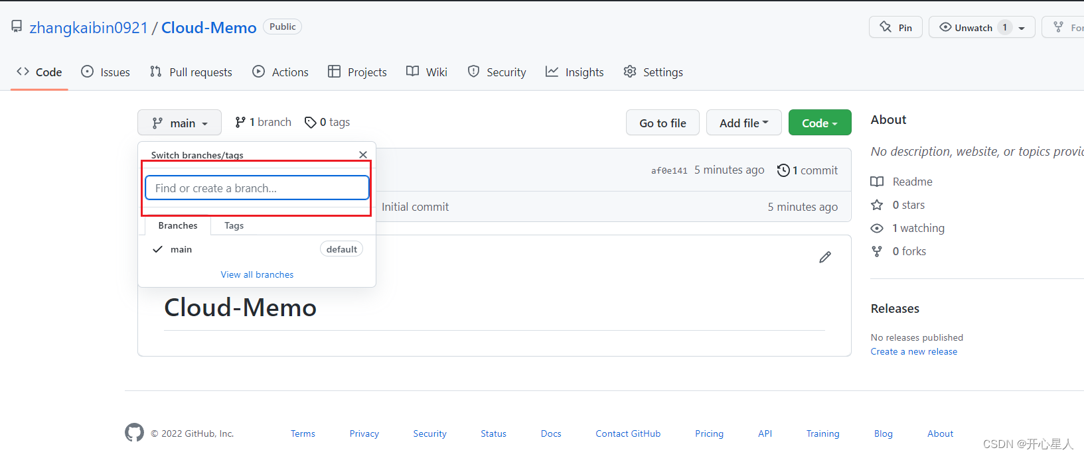1084x456 pixels.
Task: Open the Settings tab
Action: click(653, 72)
